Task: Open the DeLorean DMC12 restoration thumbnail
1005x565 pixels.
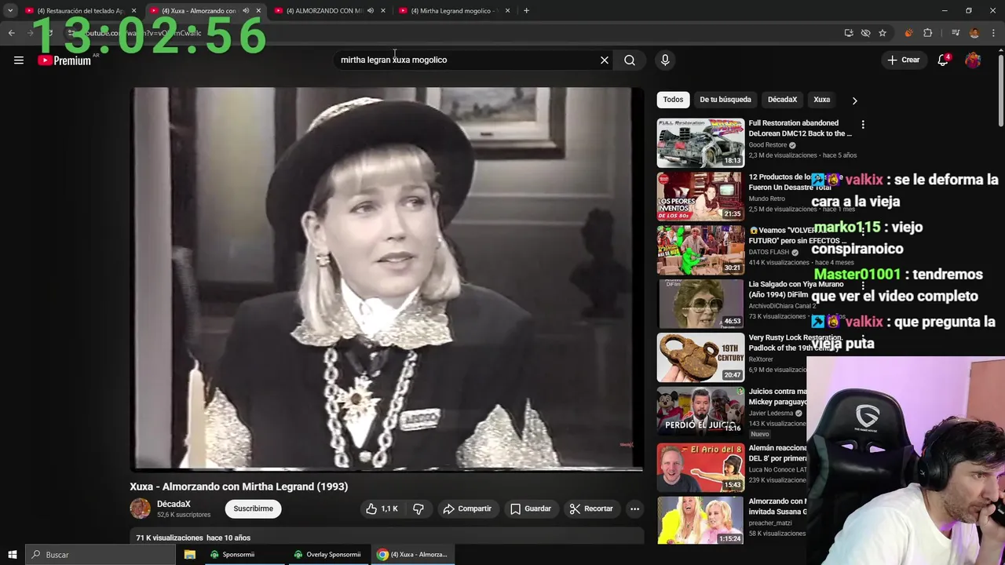Action: 700,143
